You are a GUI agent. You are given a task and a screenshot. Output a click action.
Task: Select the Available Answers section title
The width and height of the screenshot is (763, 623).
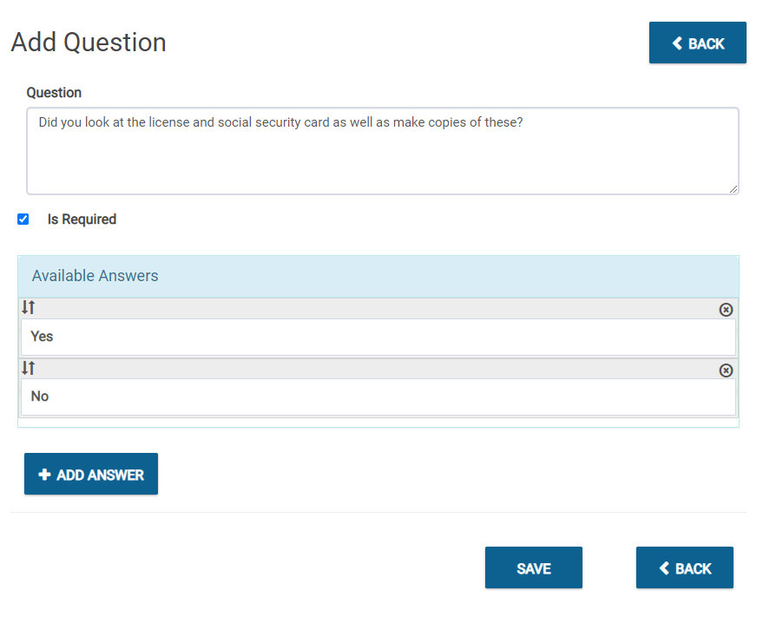pyautogui.click(x=95, y=275)
